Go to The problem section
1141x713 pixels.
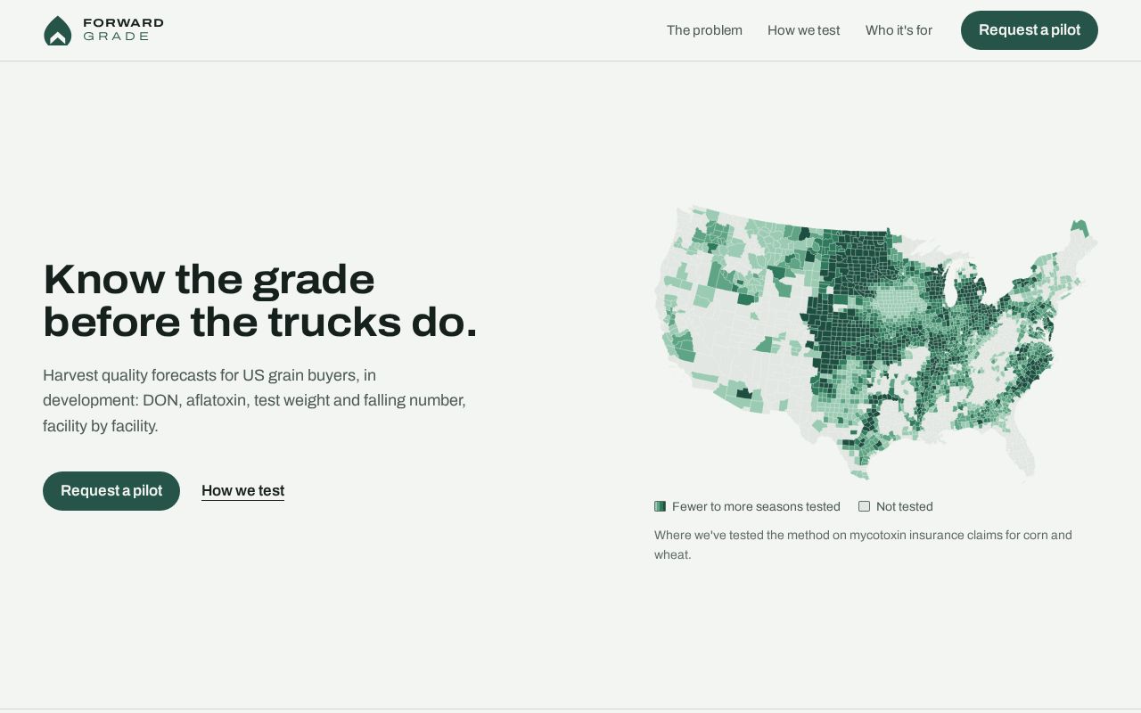pyautogui.click(x=704, y=30)
